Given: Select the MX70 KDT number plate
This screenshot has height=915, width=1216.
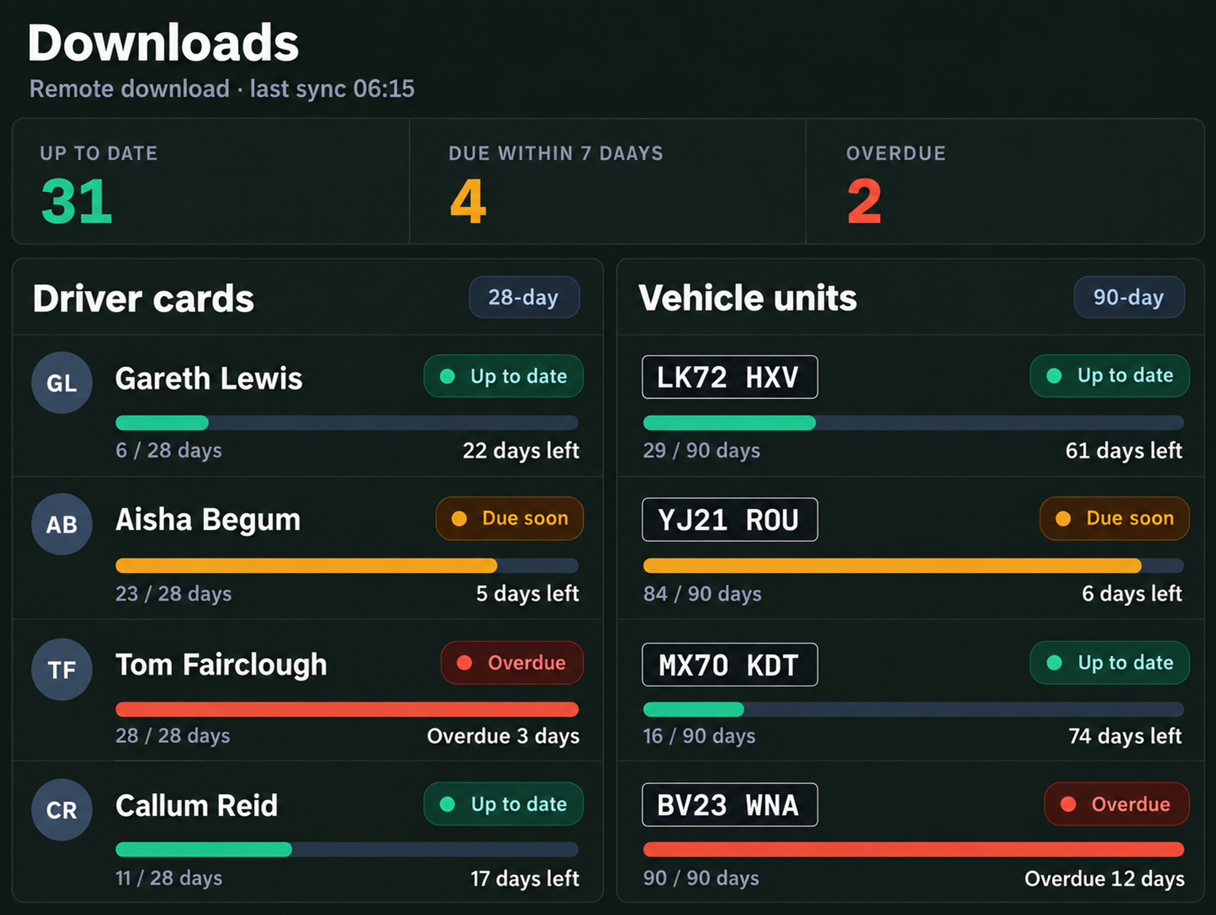Looking at the screenshot, I should (730, 665).
